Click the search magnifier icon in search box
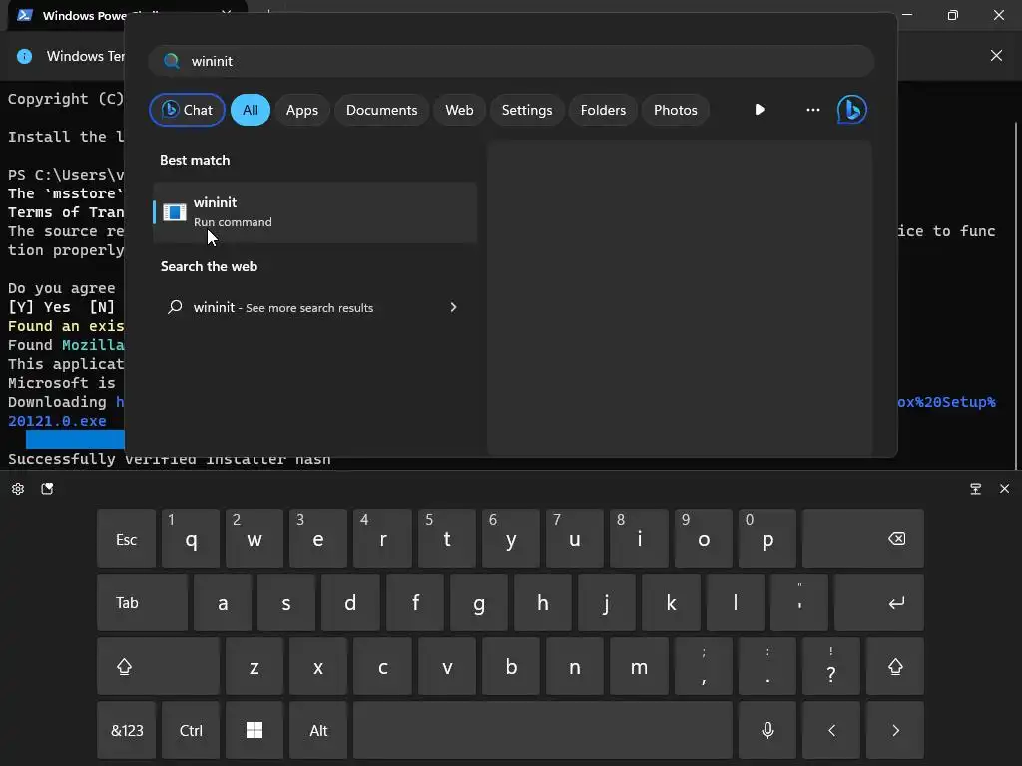This screenshot has height=766, width=1022. tap(172, 61)
